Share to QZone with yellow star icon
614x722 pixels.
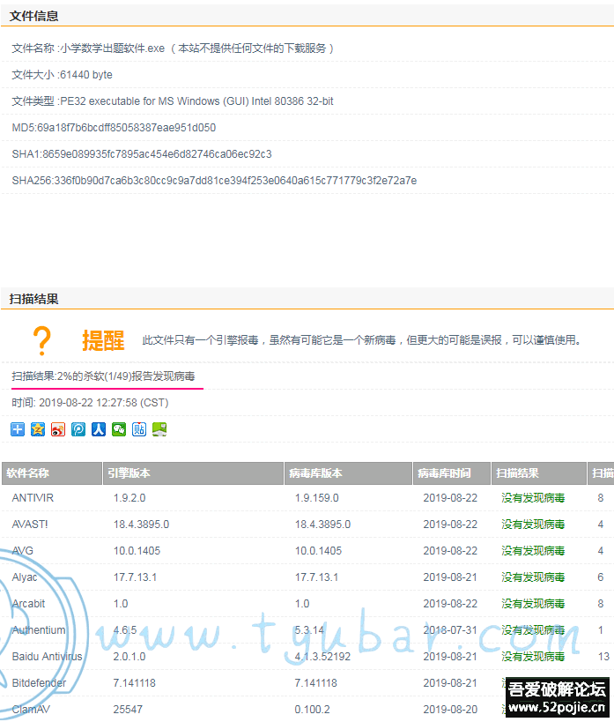[38, 429]
